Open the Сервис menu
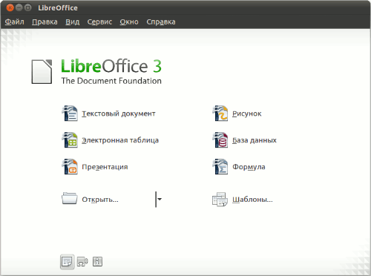The image size is (371, 276). 99,22
